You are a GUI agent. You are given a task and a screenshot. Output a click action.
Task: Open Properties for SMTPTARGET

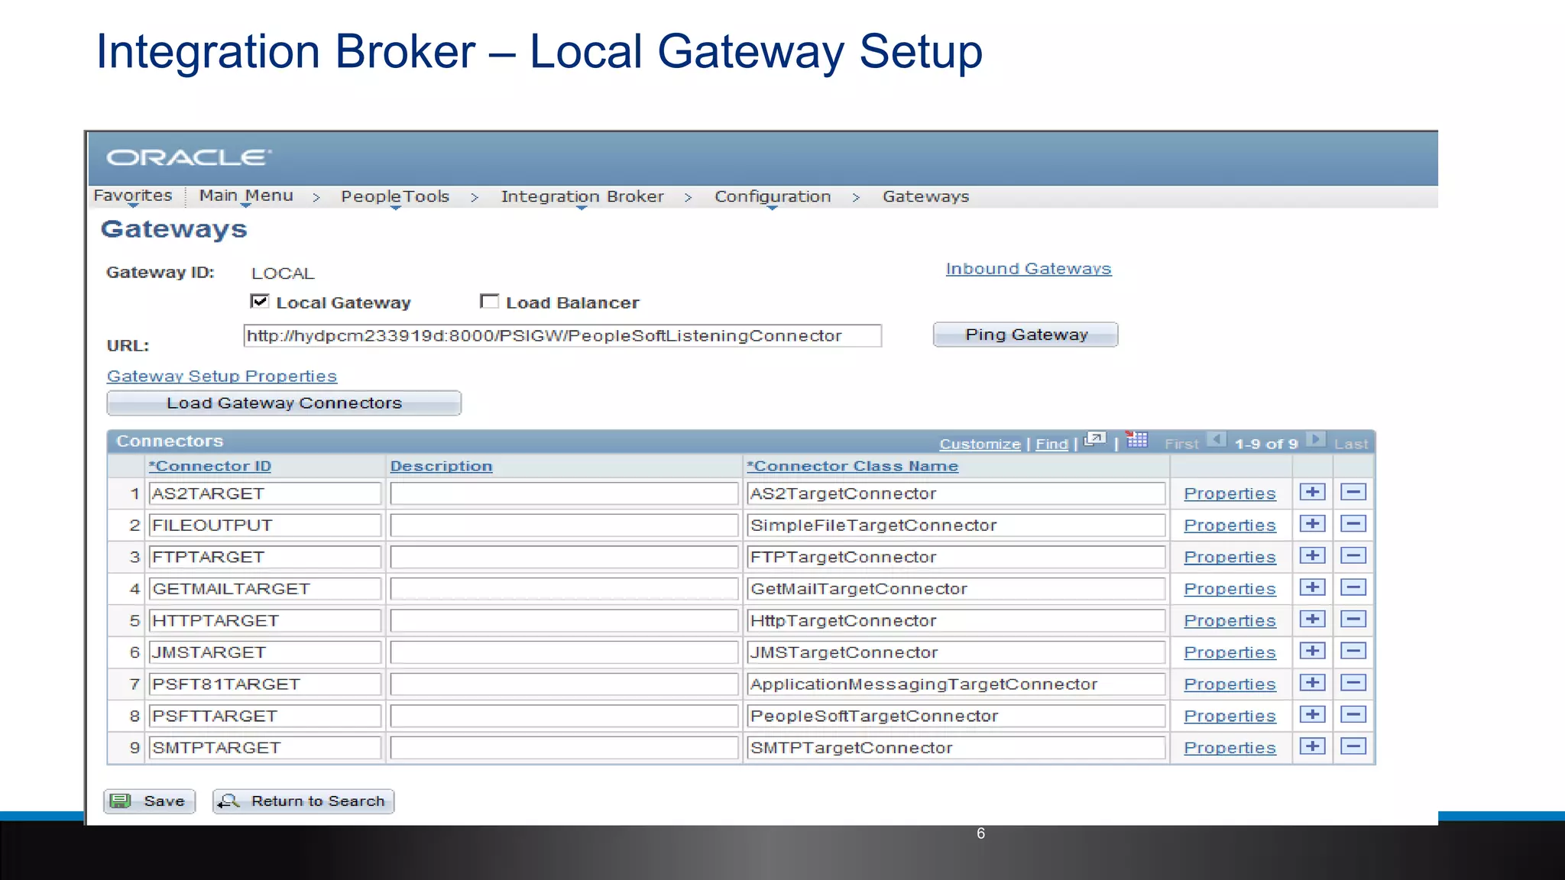[x=1230, y=748]
